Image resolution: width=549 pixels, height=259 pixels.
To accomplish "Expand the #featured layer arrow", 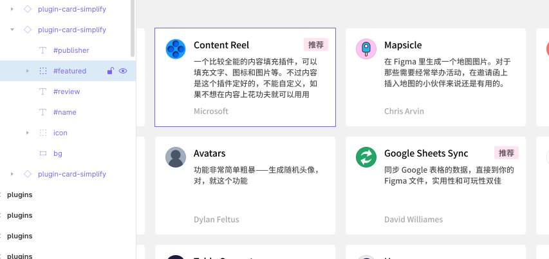I will click(x=27, y=71).
